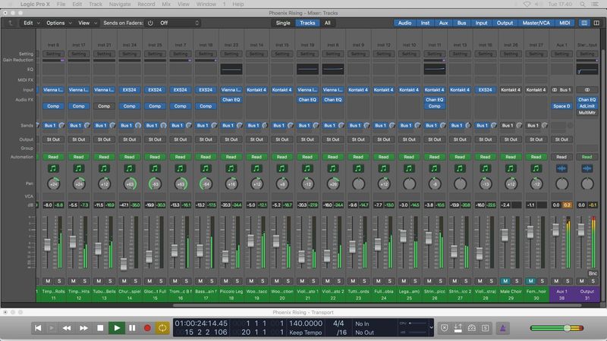Click the Solo (S) button in Transport
This screenshot has height=341, width=607.
[x=485, y=328]
